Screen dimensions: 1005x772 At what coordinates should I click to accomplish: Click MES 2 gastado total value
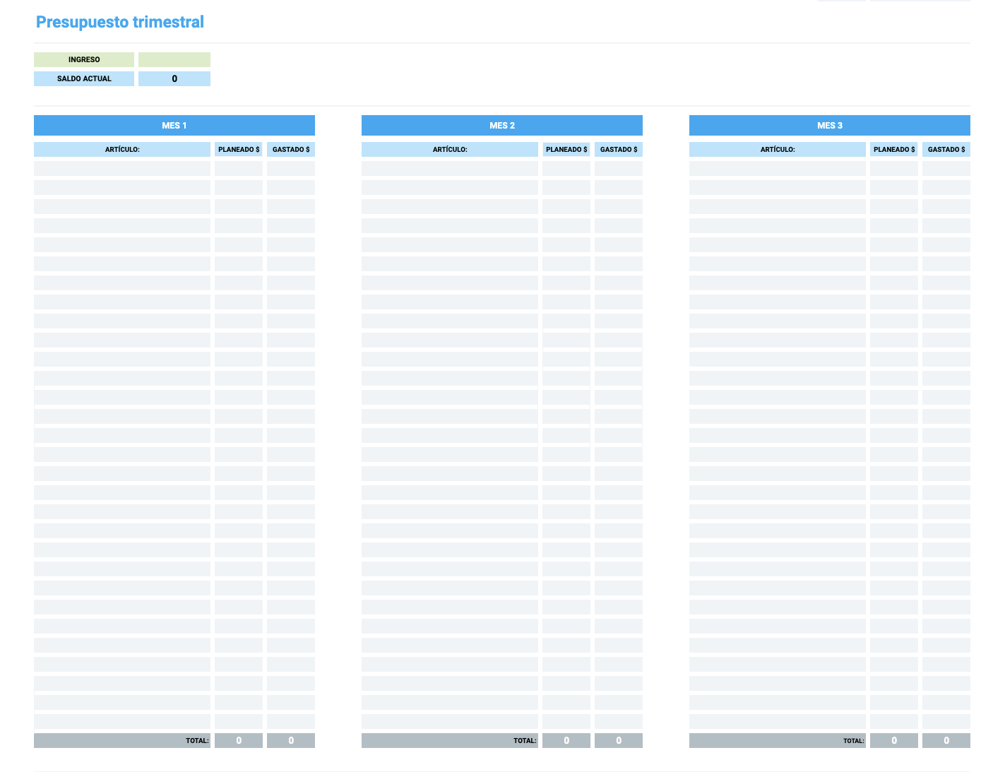(619, 740)
